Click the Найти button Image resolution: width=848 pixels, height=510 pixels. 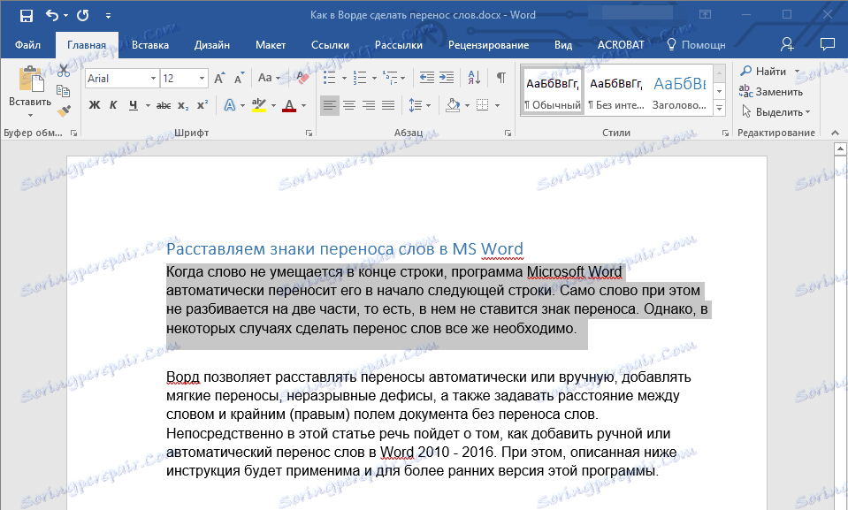coord(771,71)
